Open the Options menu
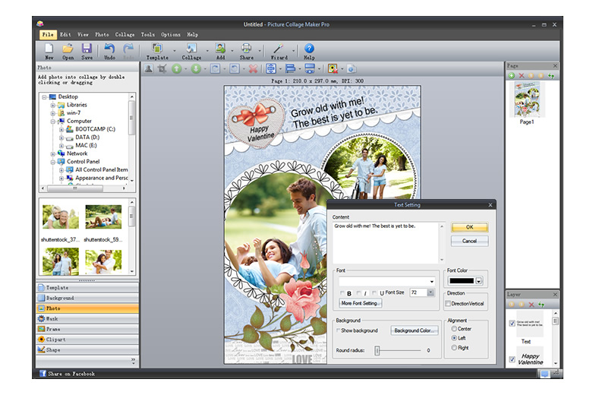 171,35
